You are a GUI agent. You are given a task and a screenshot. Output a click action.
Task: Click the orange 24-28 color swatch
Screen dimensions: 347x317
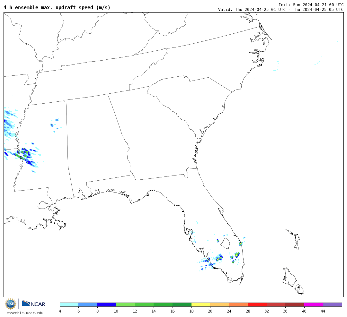click(x=238, y=304)
